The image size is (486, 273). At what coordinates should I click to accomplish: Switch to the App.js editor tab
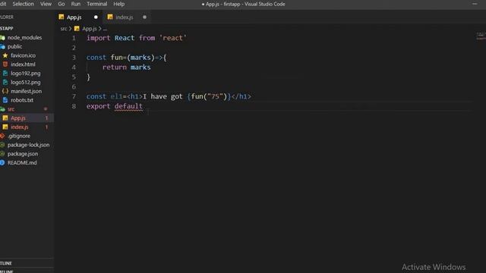pyautogui.click(x=78, y=17)
